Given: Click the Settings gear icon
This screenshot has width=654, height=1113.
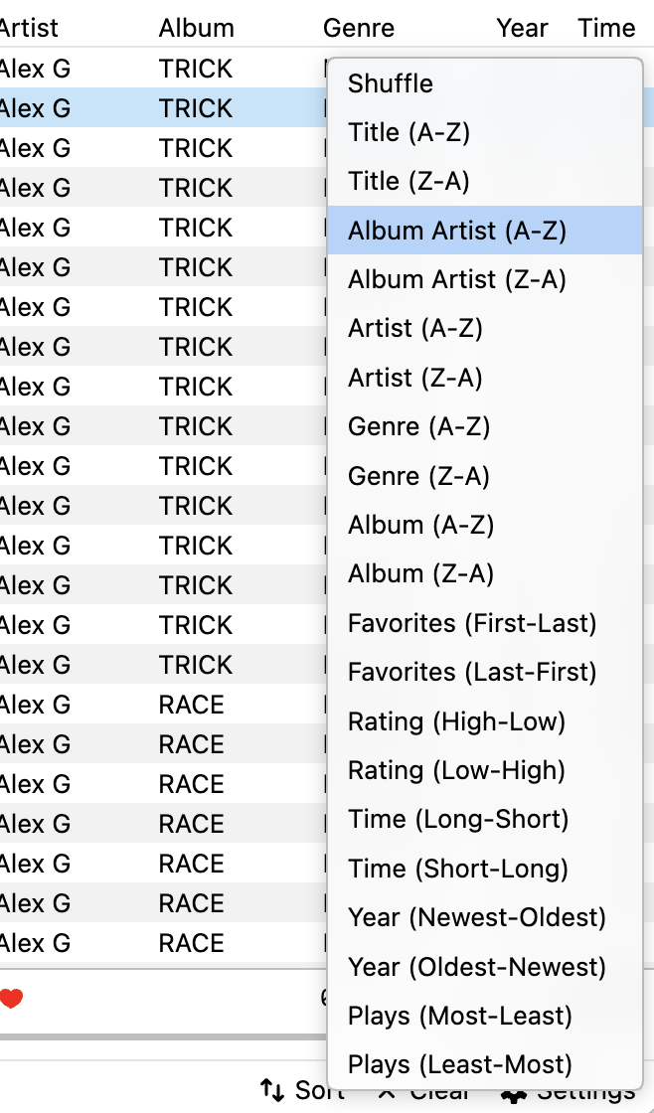Looking at the screenshot, I should point(514,1094).
